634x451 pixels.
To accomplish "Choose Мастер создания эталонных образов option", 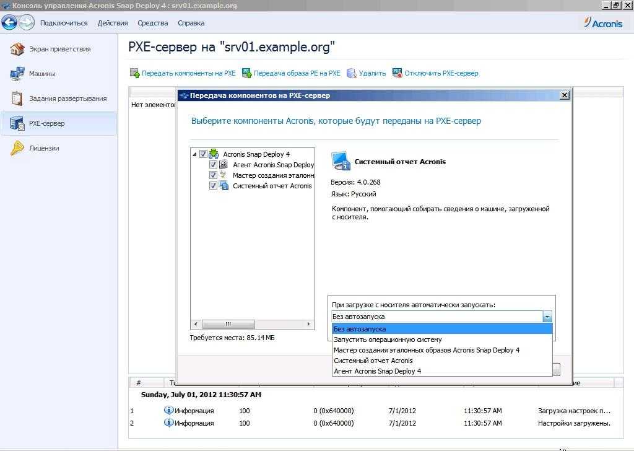I will [442, 350].
